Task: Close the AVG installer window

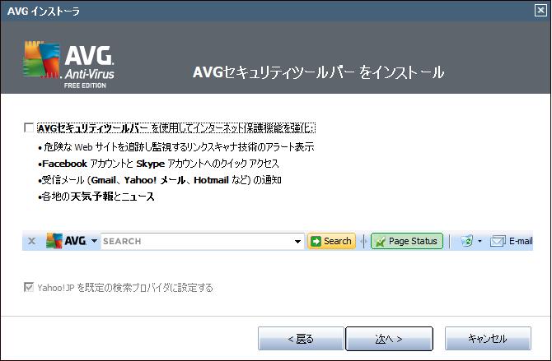Action: point(540,11)
